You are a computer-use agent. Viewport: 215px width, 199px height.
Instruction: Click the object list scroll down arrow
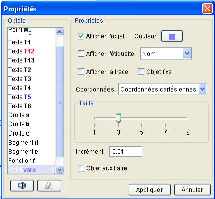pyautogui.click(x=59, y=169)
